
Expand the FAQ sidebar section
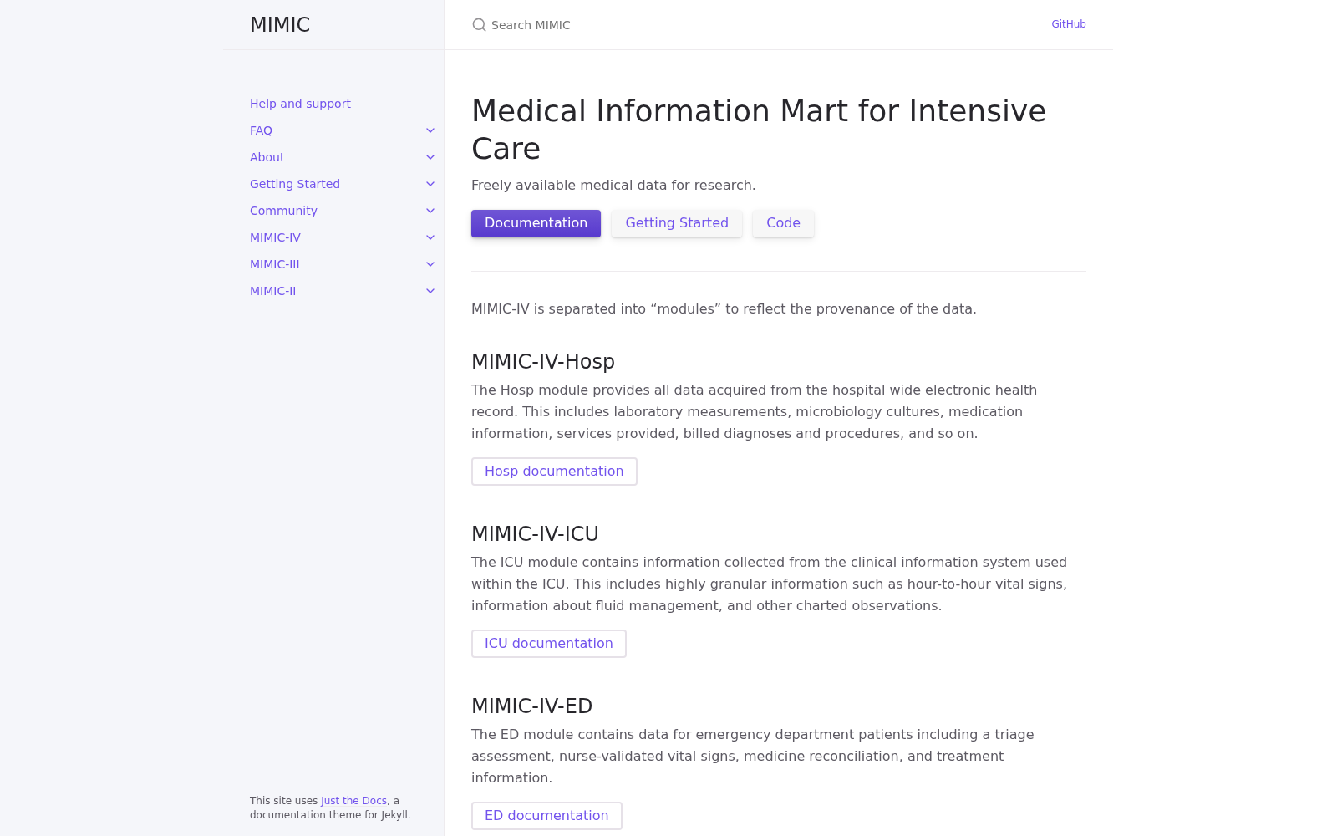pos(430,130)
